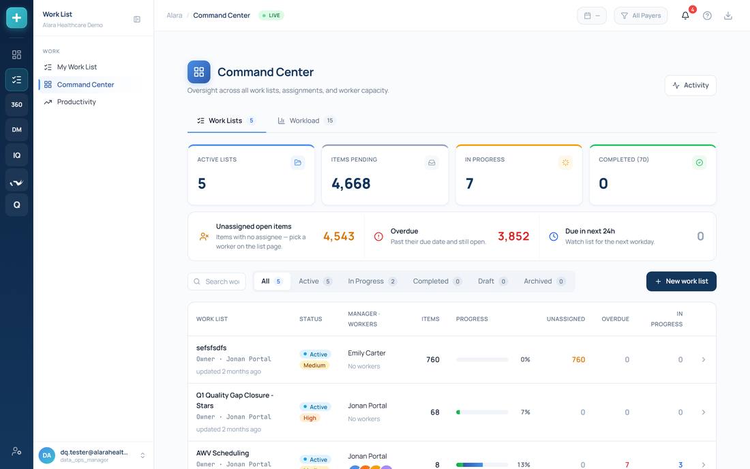This screenshot has width=750, height=469.
Task: Click the DA user avatar
Action: point(47,455)
